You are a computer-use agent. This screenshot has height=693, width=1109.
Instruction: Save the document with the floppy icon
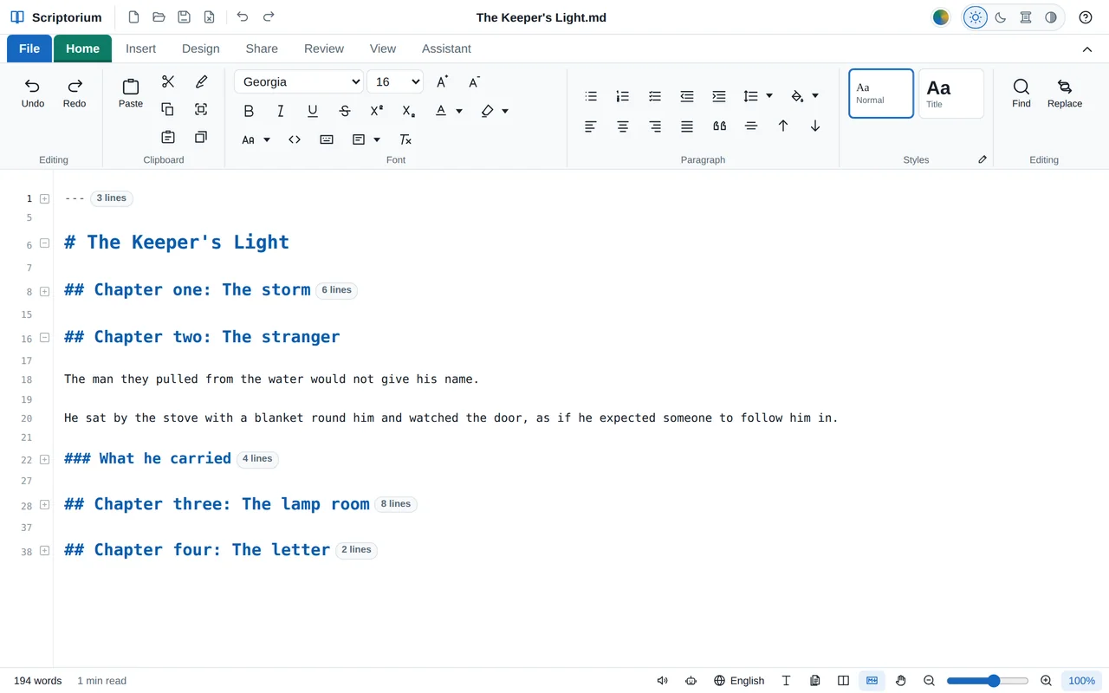184,17
